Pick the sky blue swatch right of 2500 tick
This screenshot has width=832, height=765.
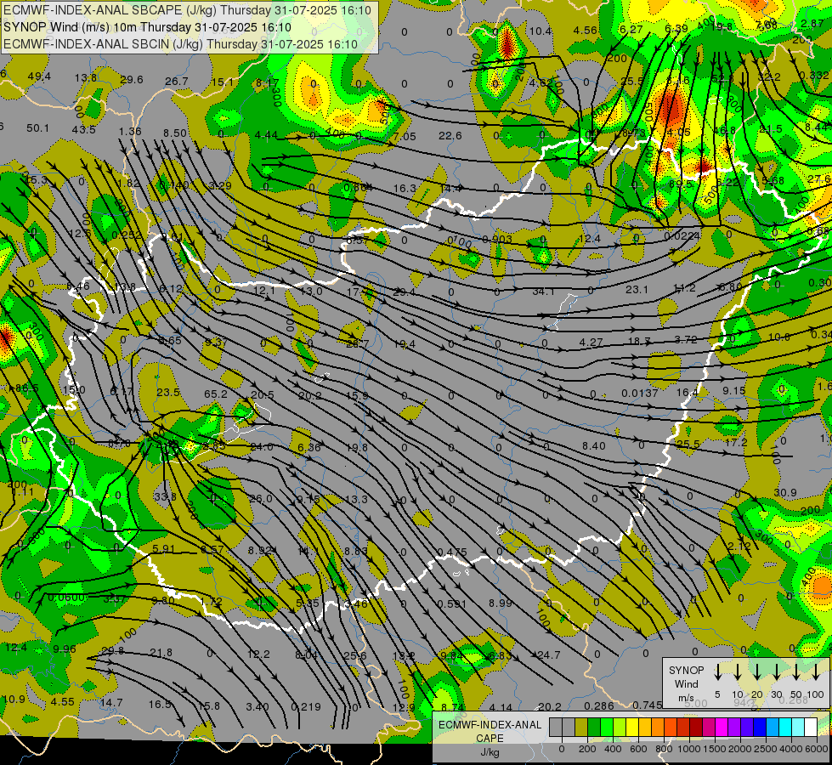[x=772, y=727]
